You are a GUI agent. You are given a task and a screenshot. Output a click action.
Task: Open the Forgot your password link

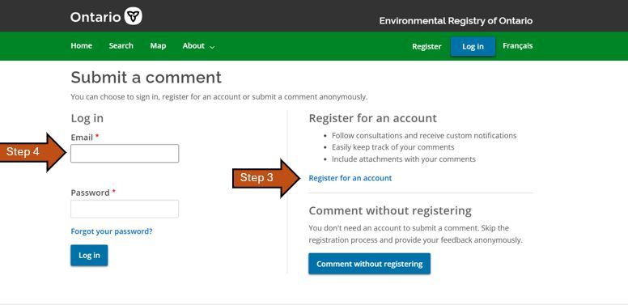click(x=112, y=231)
